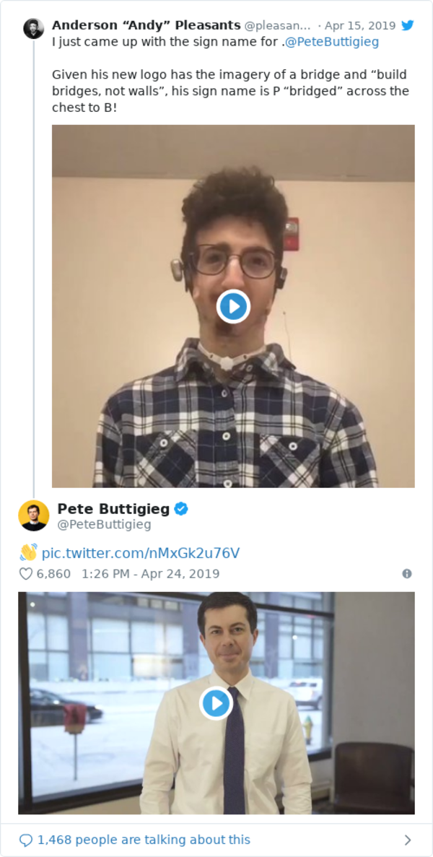
Task: Click Andy Pleasants' small profile avatar
Action: pyautogui.click(x=34, y=29)
